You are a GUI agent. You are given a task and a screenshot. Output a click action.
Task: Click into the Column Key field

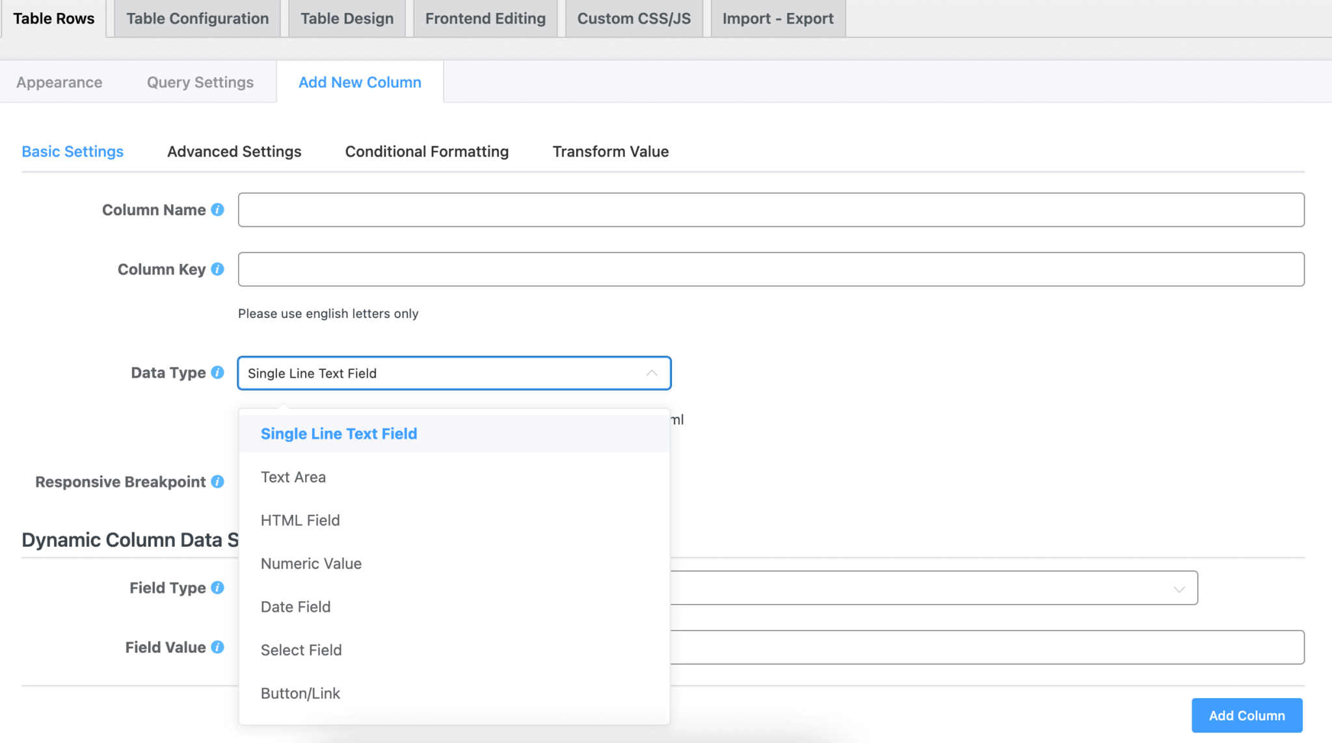pyautogui.click(x=771, y=269)
